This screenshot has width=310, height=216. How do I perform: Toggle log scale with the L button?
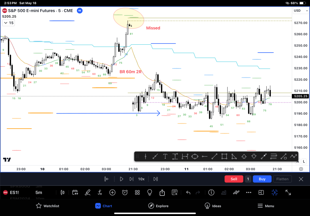pyautogui.click(x=303, y=162)
